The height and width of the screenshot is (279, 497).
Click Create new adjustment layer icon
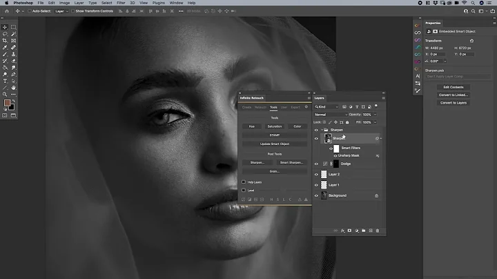pyautogui.click(x=357, y=231)
